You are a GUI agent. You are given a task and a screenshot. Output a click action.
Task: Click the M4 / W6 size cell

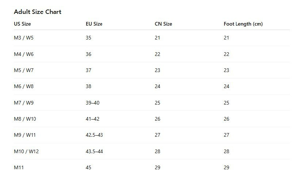pyautogui.click(x=24, y=54)
